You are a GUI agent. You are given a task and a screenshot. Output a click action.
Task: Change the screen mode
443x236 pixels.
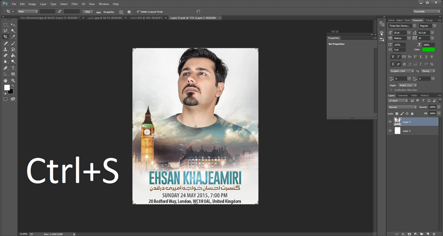pos(13,99)
